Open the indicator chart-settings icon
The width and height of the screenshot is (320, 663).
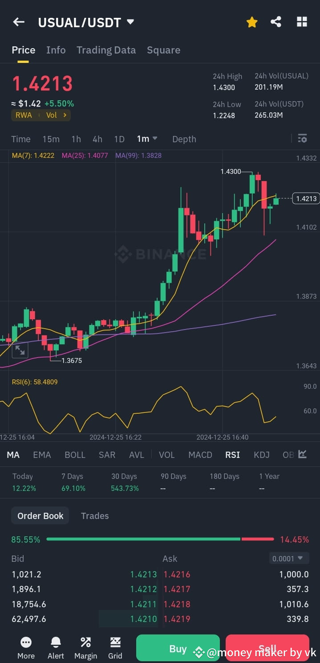303,454
